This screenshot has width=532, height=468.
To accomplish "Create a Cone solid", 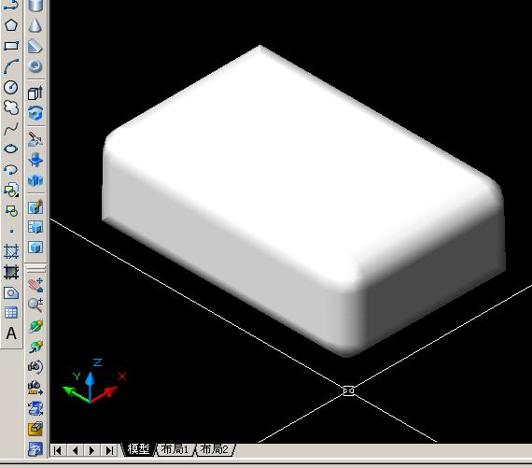I will coord(35,25).
